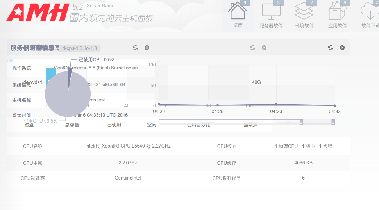Select the d-cpu-1.6 tag

[x=72, y=48]
